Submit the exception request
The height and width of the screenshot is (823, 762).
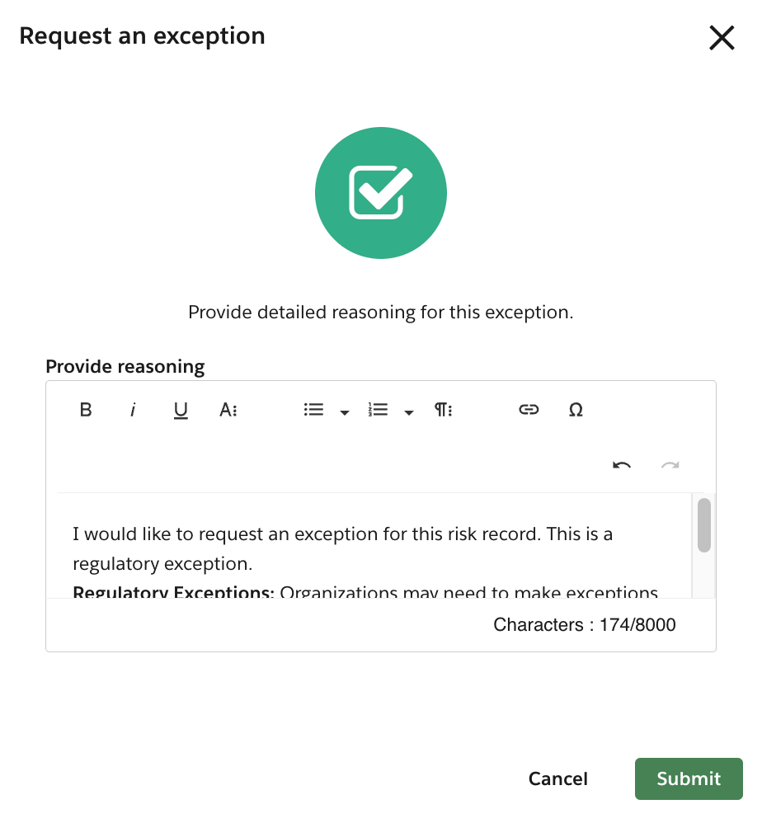pos(689,779)
